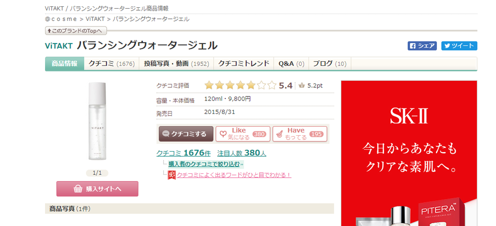Click the 195 count badge on the Have button
The height and width of the screenshot is (226, 496).
tap(316, 134)
